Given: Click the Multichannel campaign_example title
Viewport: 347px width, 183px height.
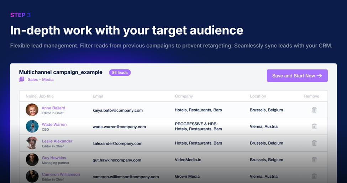Looking at the screenshot, I should click(61, 72).
